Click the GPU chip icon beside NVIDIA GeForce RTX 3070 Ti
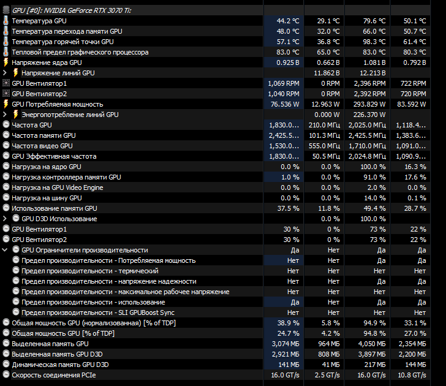Viewport: 446px width, 386px height. (x=6, y=10)
